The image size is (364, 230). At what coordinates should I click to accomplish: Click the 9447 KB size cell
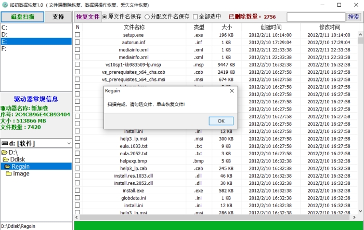coord(226,65)
